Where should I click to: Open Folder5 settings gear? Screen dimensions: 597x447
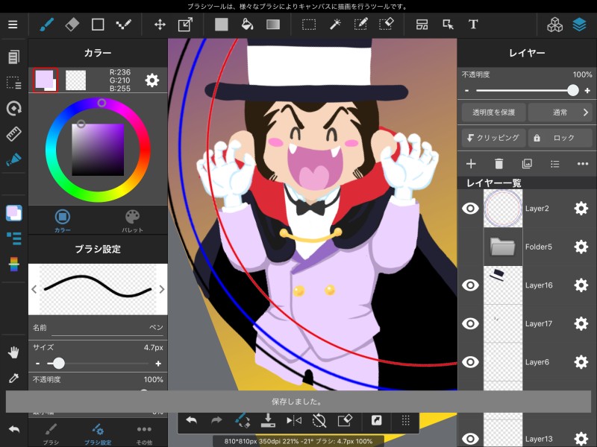point(581,247)
